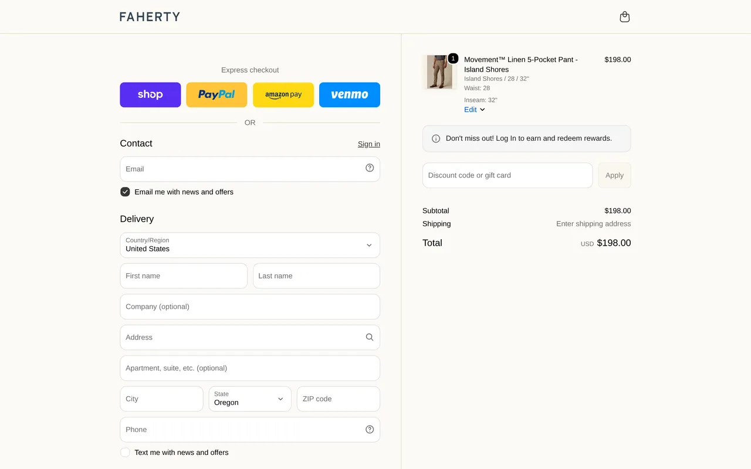
Task: Open the State dropdown showing Oregon
Action: [x=250, y=399]
